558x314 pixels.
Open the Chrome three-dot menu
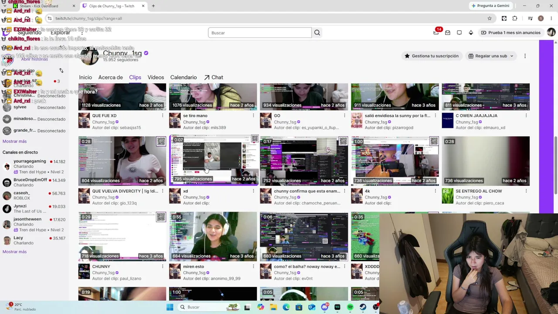(x=551, y=18)
